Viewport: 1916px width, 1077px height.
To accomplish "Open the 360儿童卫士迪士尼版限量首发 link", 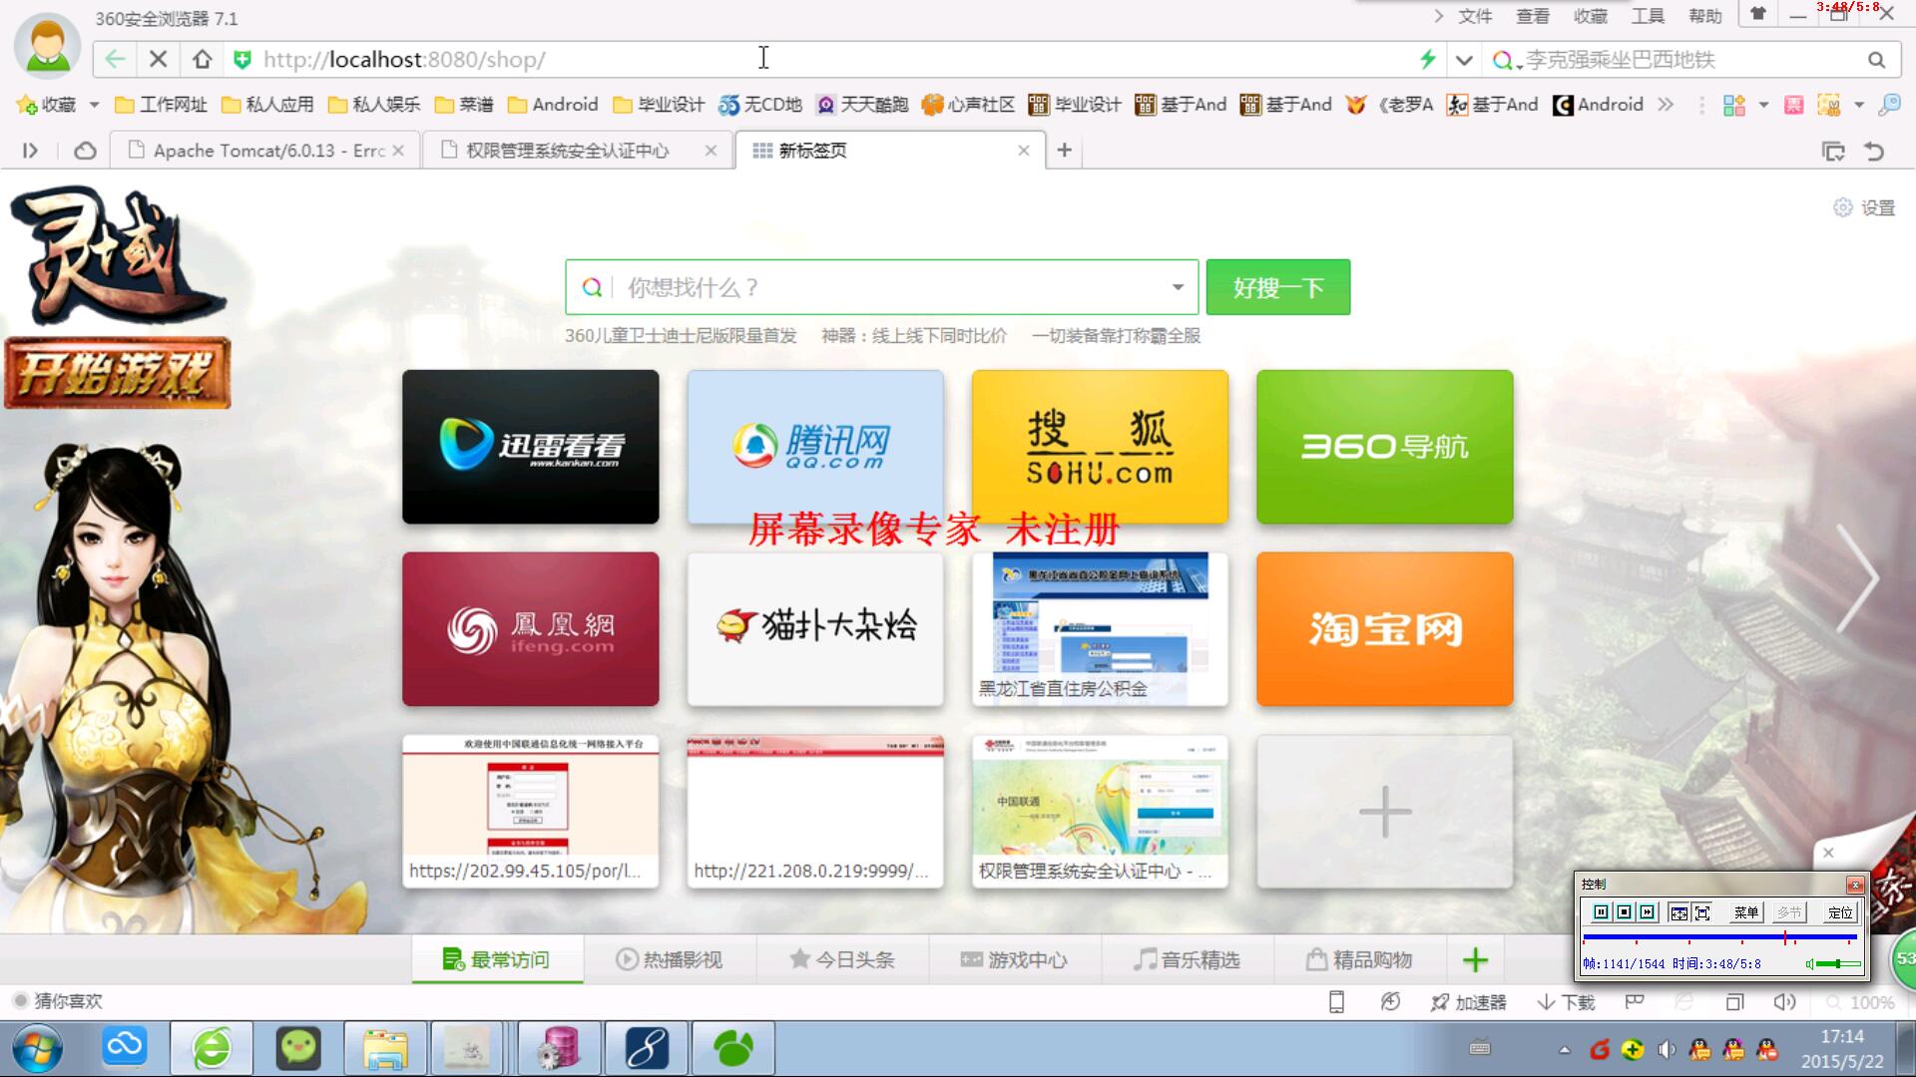I will coord(681,336).
